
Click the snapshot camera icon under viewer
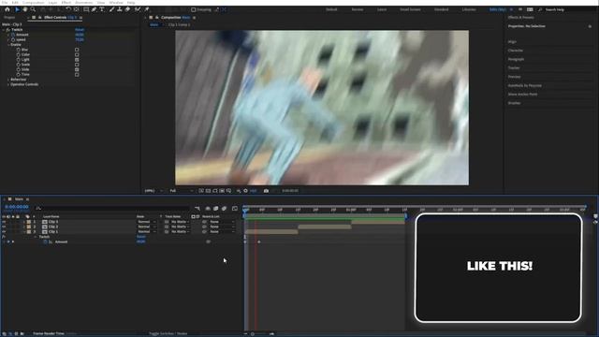[266, 191]
